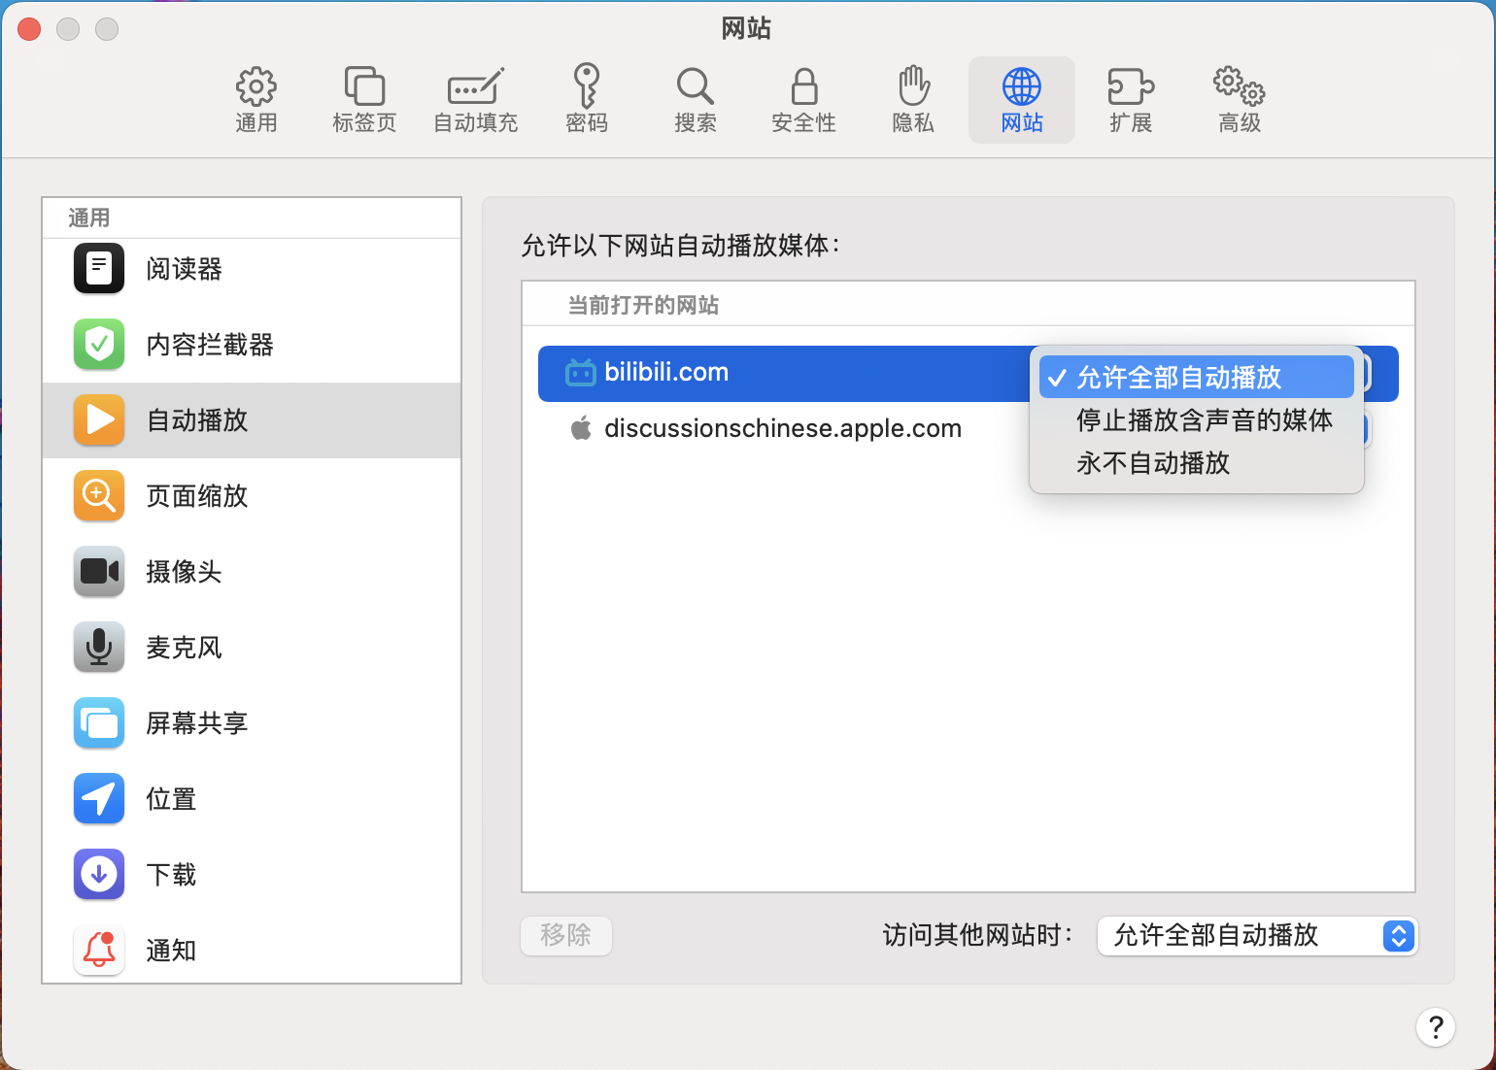Screen dimensions: 1496x1070
Task: Open the 安全性 (Security) lock icon
Action: [x=803, y=100]
